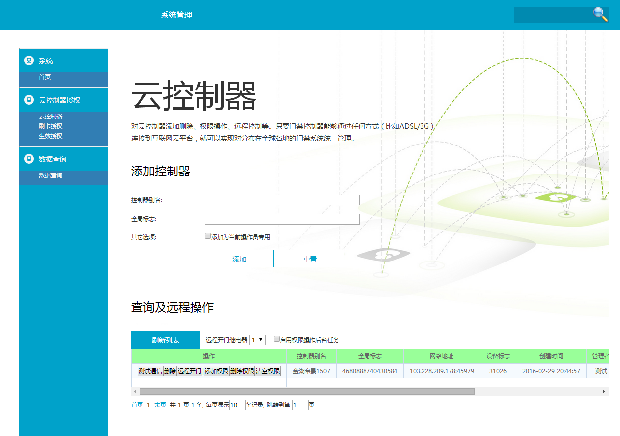Open the 系统管理 top menu
This screenshot has height=436, width=620.
(176, 15)
